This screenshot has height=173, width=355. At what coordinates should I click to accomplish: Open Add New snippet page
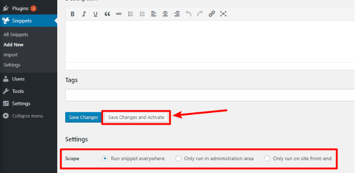pyautogui.click(x=14, y=45)
